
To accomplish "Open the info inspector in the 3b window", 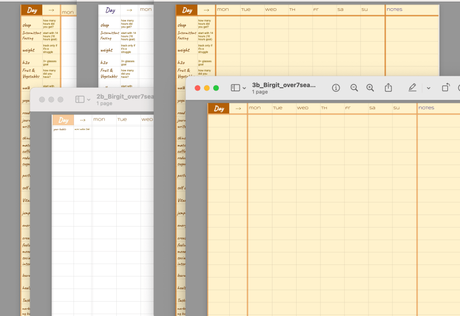I will 336,88.
